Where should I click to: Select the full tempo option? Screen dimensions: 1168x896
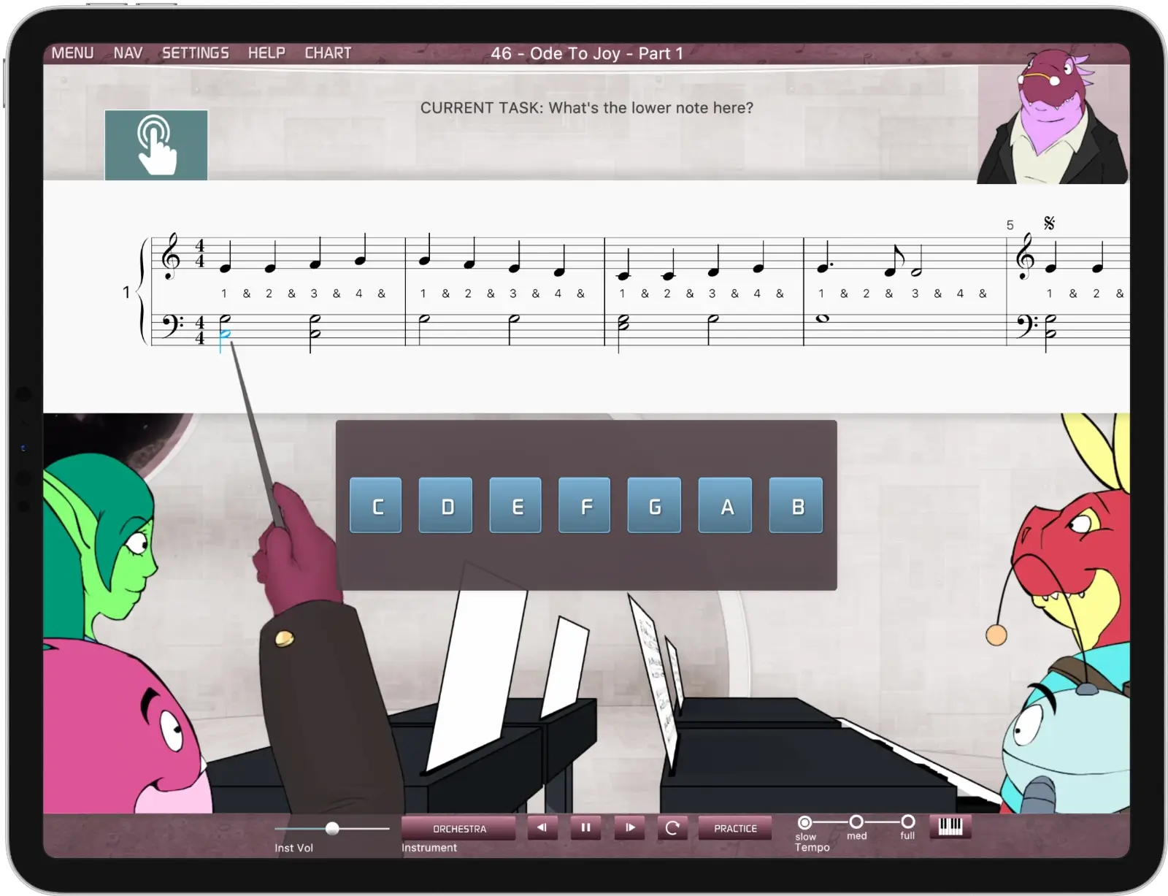pyautogui.click(x=907, y=821)
